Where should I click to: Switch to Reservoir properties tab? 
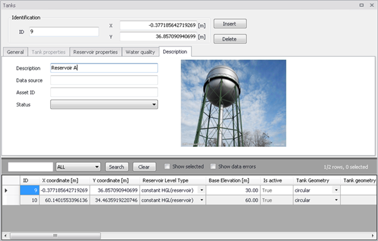[95, 52]
